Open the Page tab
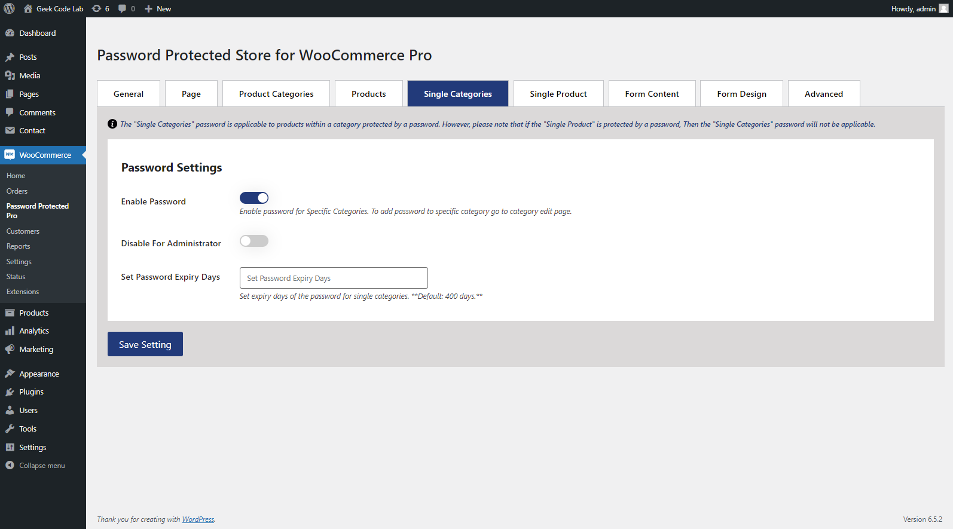 click(191, 94)
